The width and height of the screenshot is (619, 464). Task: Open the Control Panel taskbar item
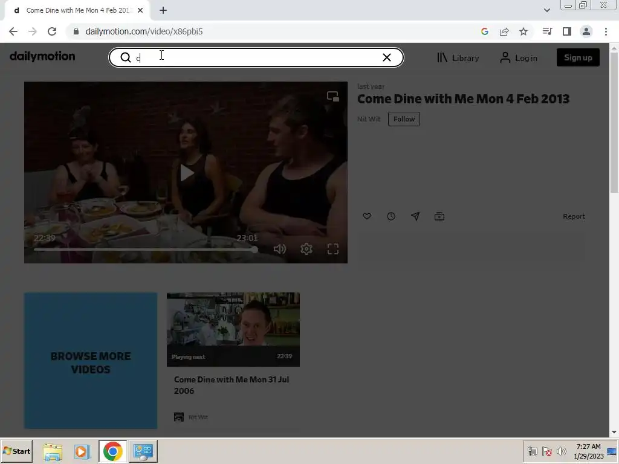pos(143,451)
